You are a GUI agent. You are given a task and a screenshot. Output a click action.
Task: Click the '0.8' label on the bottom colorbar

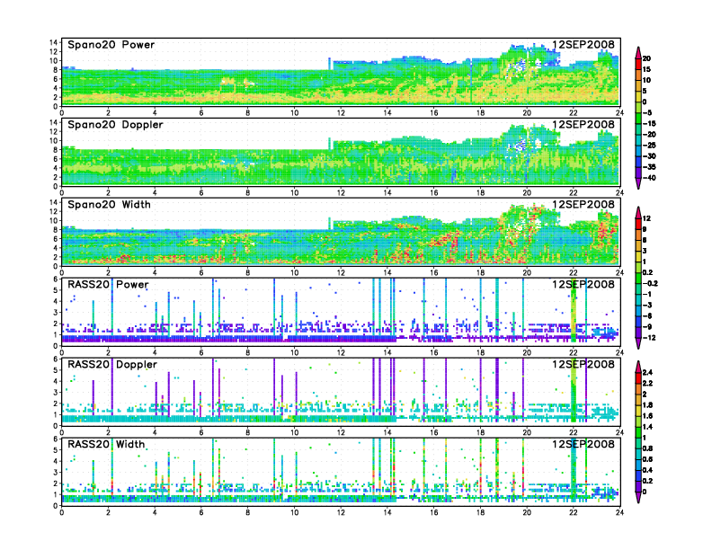(648, 448)
